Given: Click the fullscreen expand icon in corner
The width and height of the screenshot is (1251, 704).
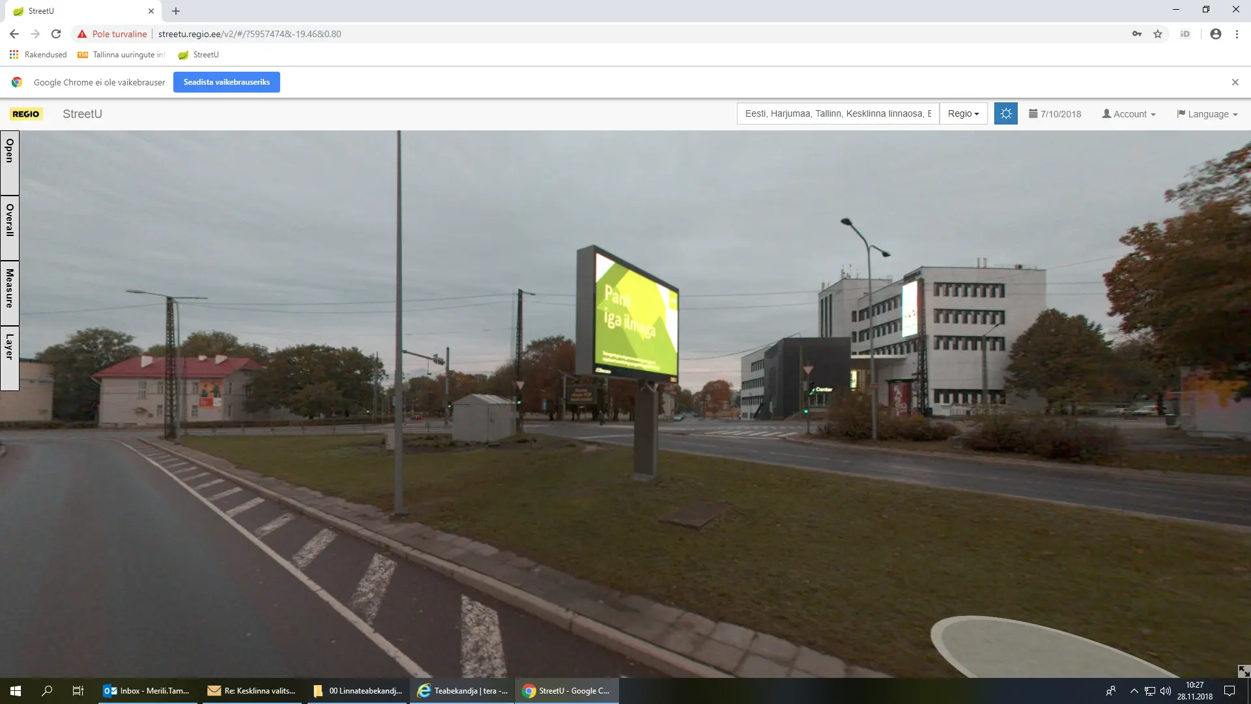Looking at the screenshot, I should [x=1243, y=671].
